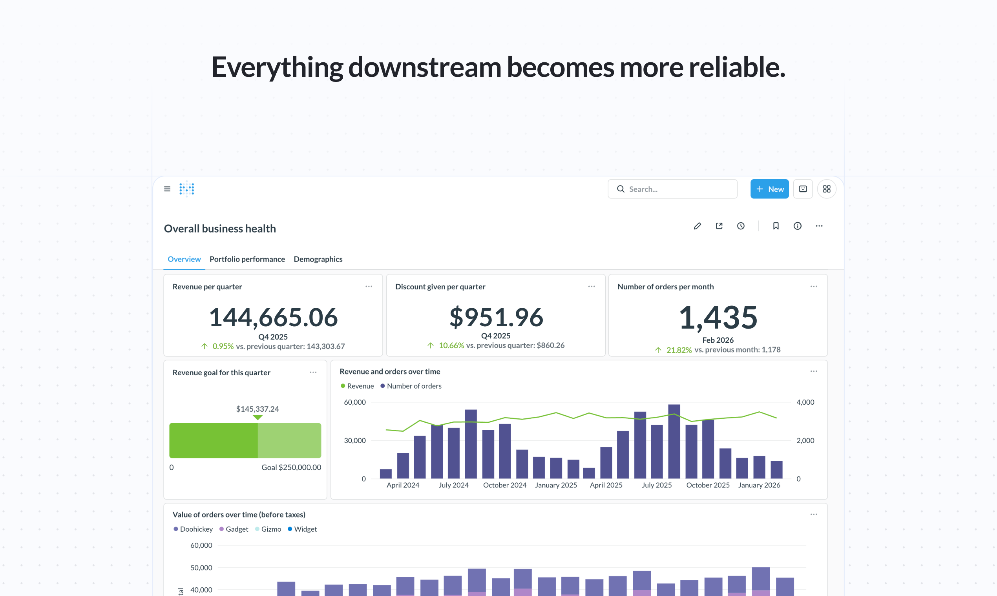Switch to the Portfolio performance tab
Screen dimensions: 997x596
coord(247,259)
